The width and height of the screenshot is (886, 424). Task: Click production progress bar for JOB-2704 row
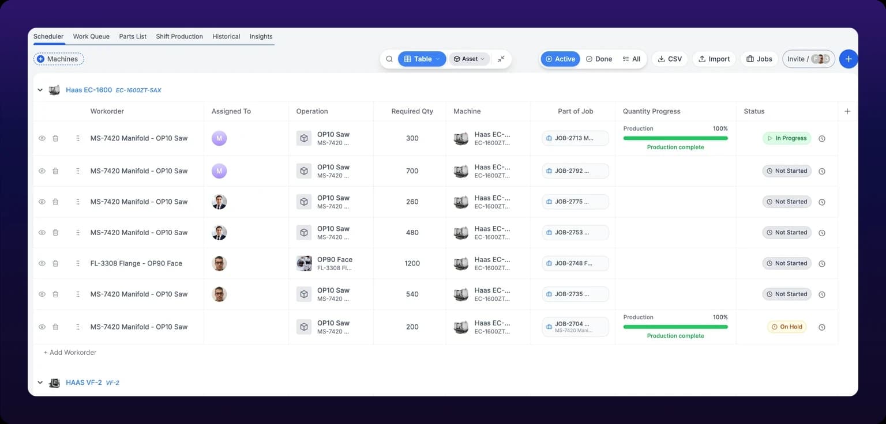click(675, 327)
